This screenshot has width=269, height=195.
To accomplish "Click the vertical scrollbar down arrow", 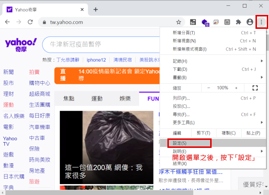I will click(x=266, y=186).
